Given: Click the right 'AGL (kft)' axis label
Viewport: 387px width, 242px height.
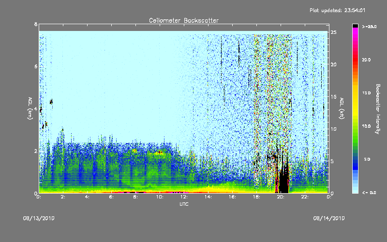Looking at the screenshot, I should tap(342, 108).
